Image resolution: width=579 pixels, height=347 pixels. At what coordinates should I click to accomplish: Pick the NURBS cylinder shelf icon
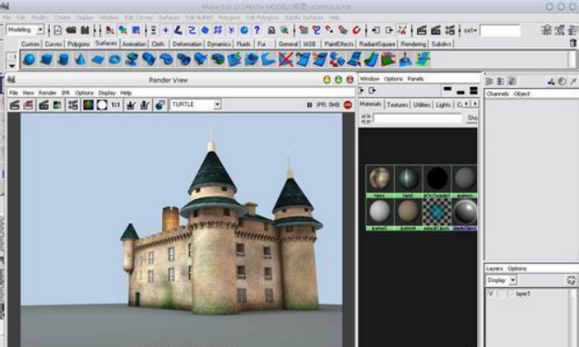point(63,59)
